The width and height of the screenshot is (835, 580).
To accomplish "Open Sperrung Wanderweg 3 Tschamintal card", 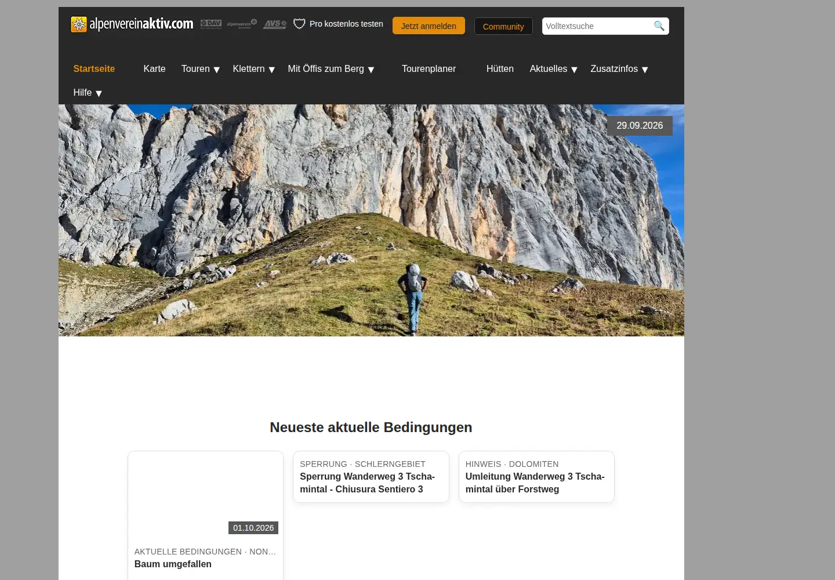I will click(x=371, y=477).
